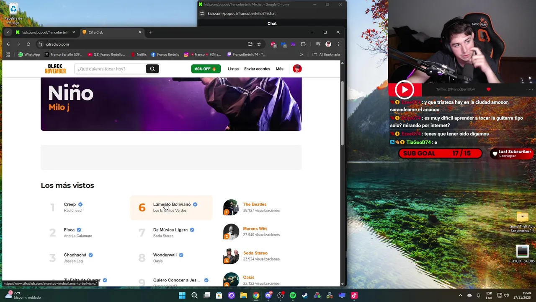This screenshot has height=302, width=536.
Task: Open Task View on the taskbar
Action: point(207,295)
